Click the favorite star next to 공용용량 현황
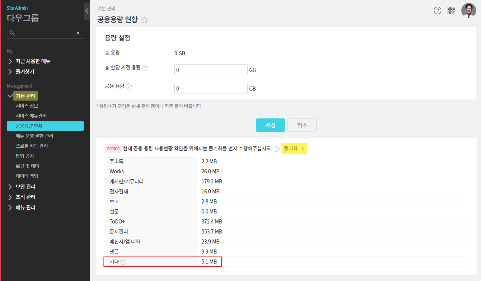The height and width of the screenshot is (281, 481). click(145, 20)
